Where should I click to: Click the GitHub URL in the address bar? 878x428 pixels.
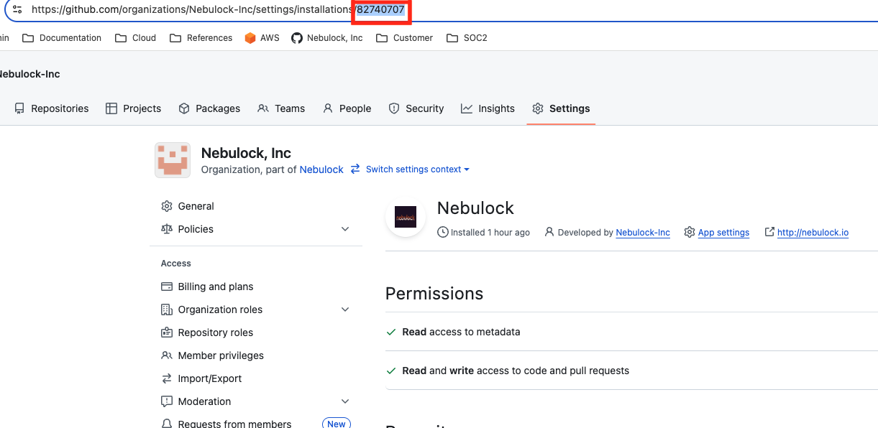[x=218, y=10]
